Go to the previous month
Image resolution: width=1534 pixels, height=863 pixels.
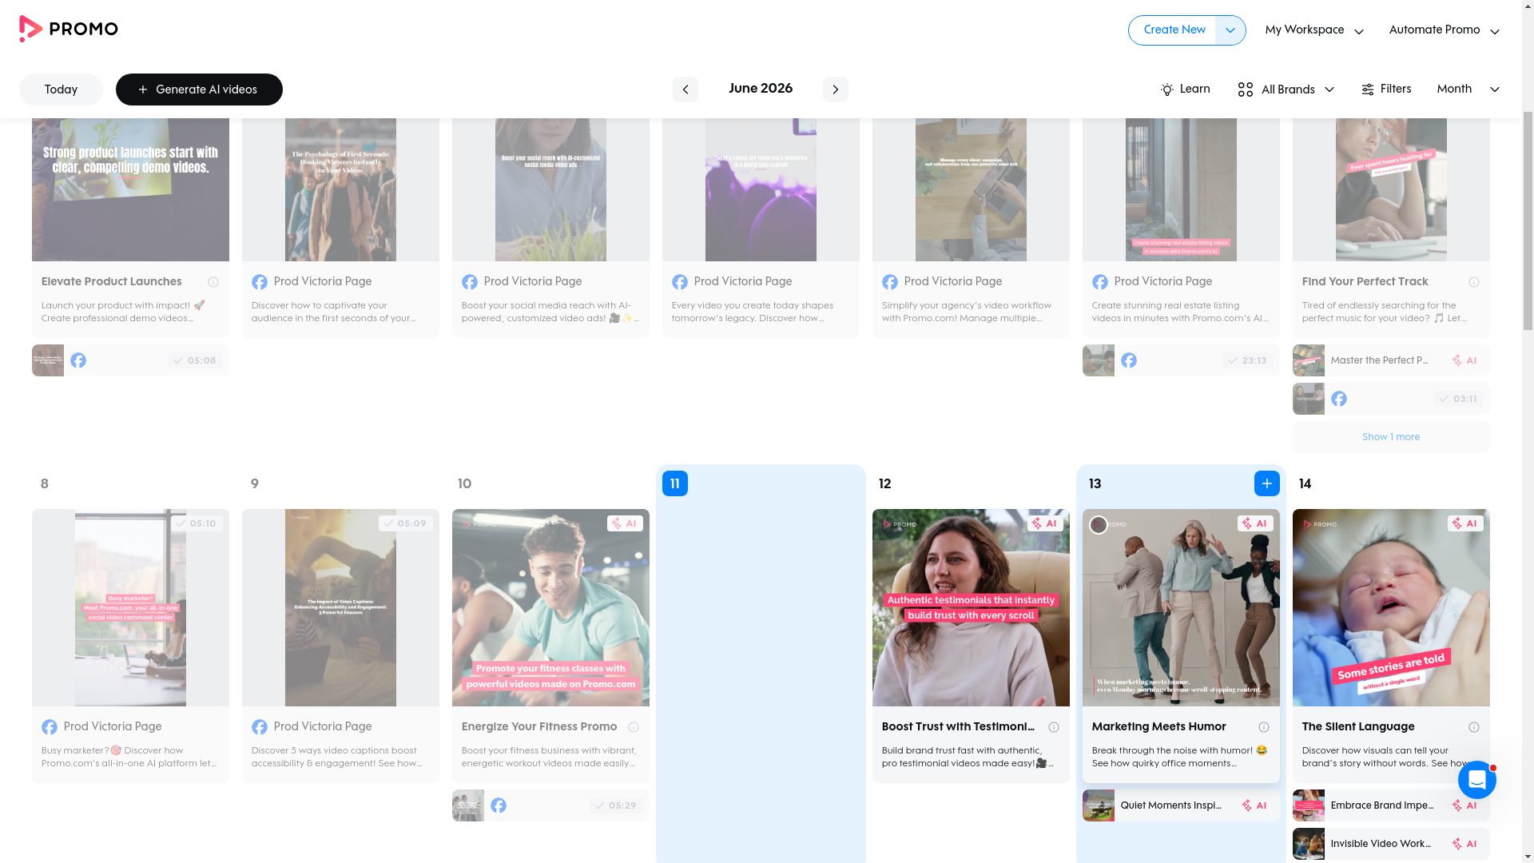686,89
